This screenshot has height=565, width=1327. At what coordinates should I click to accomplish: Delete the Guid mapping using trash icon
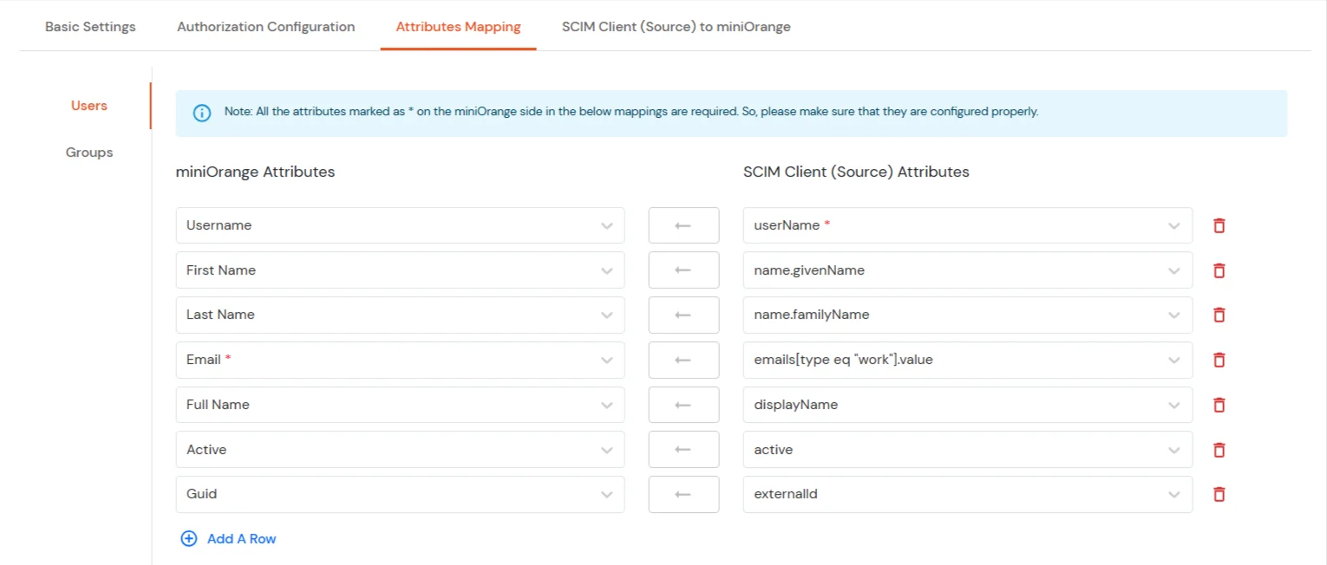[1219, 494]
